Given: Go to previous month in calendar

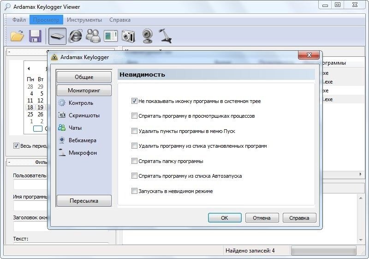Looking at the screenshot, I should [29, 68].
